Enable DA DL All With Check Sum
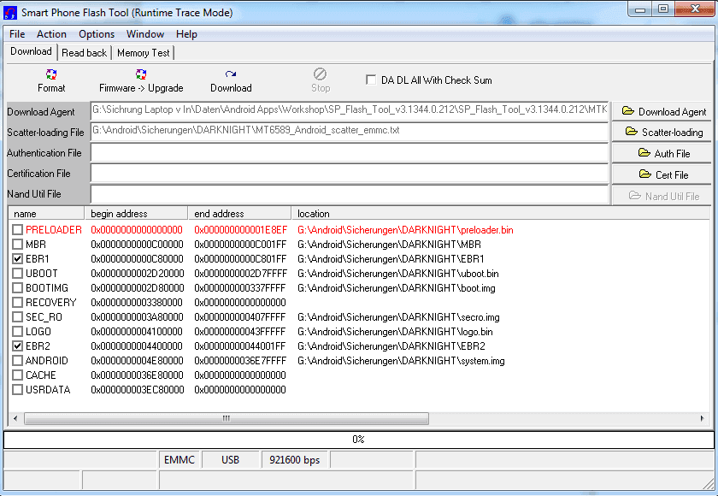718x496 pixels. [x=371, y=80]
